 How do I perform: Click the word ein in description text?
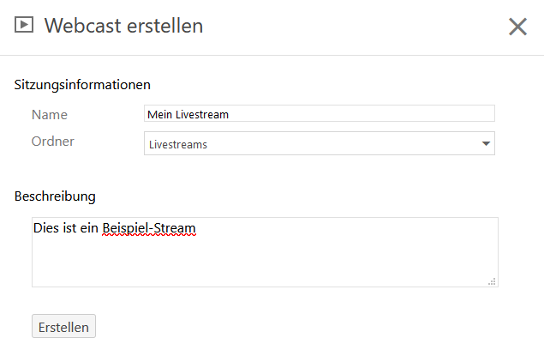pos(89,228)
